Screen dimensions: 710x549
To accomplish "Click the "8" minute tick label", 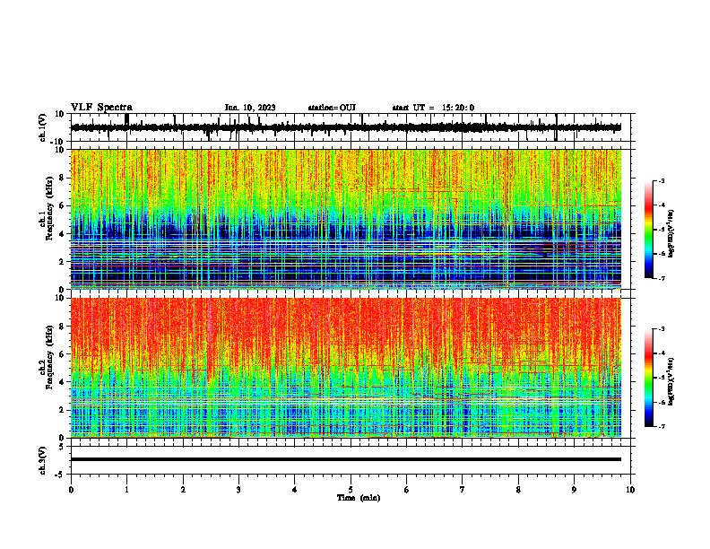I will [x=518, y=490].
